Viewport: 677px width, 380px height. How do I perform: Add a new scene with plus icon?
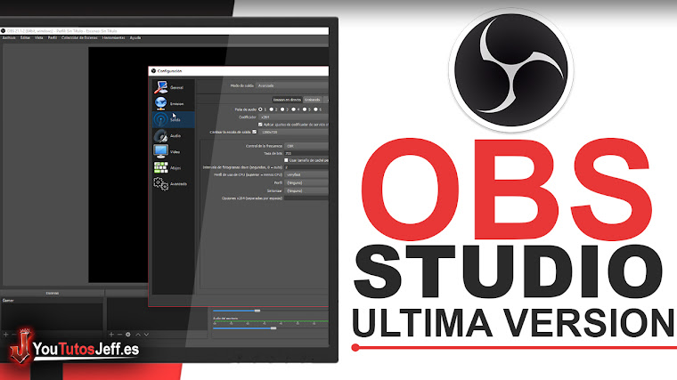pos(5,335)
